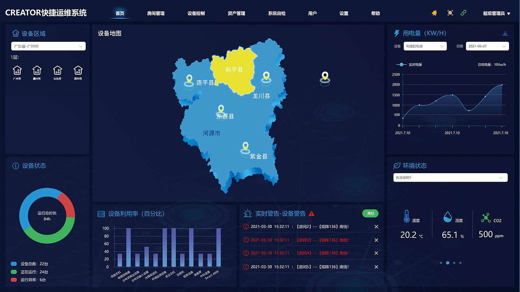This screenshot has width=520, height=292.
Task: Click the thermometer 温度 icon
Action: click(407, 216)
